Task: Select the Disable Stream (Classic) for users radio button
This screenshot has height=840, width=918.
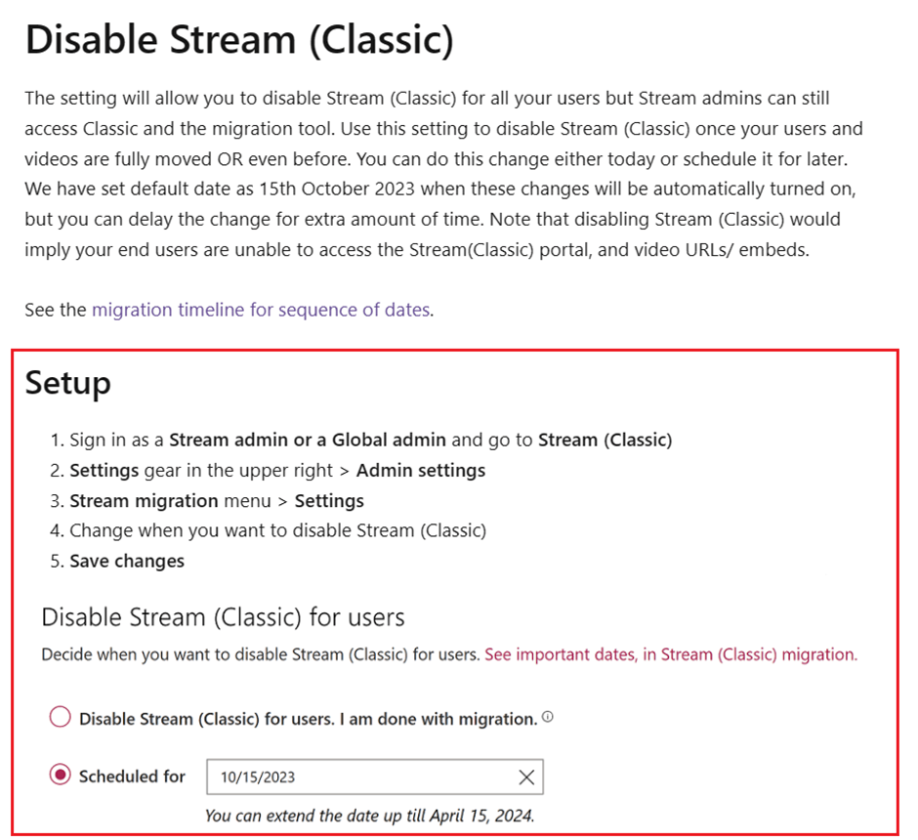Action: [60, 716]
